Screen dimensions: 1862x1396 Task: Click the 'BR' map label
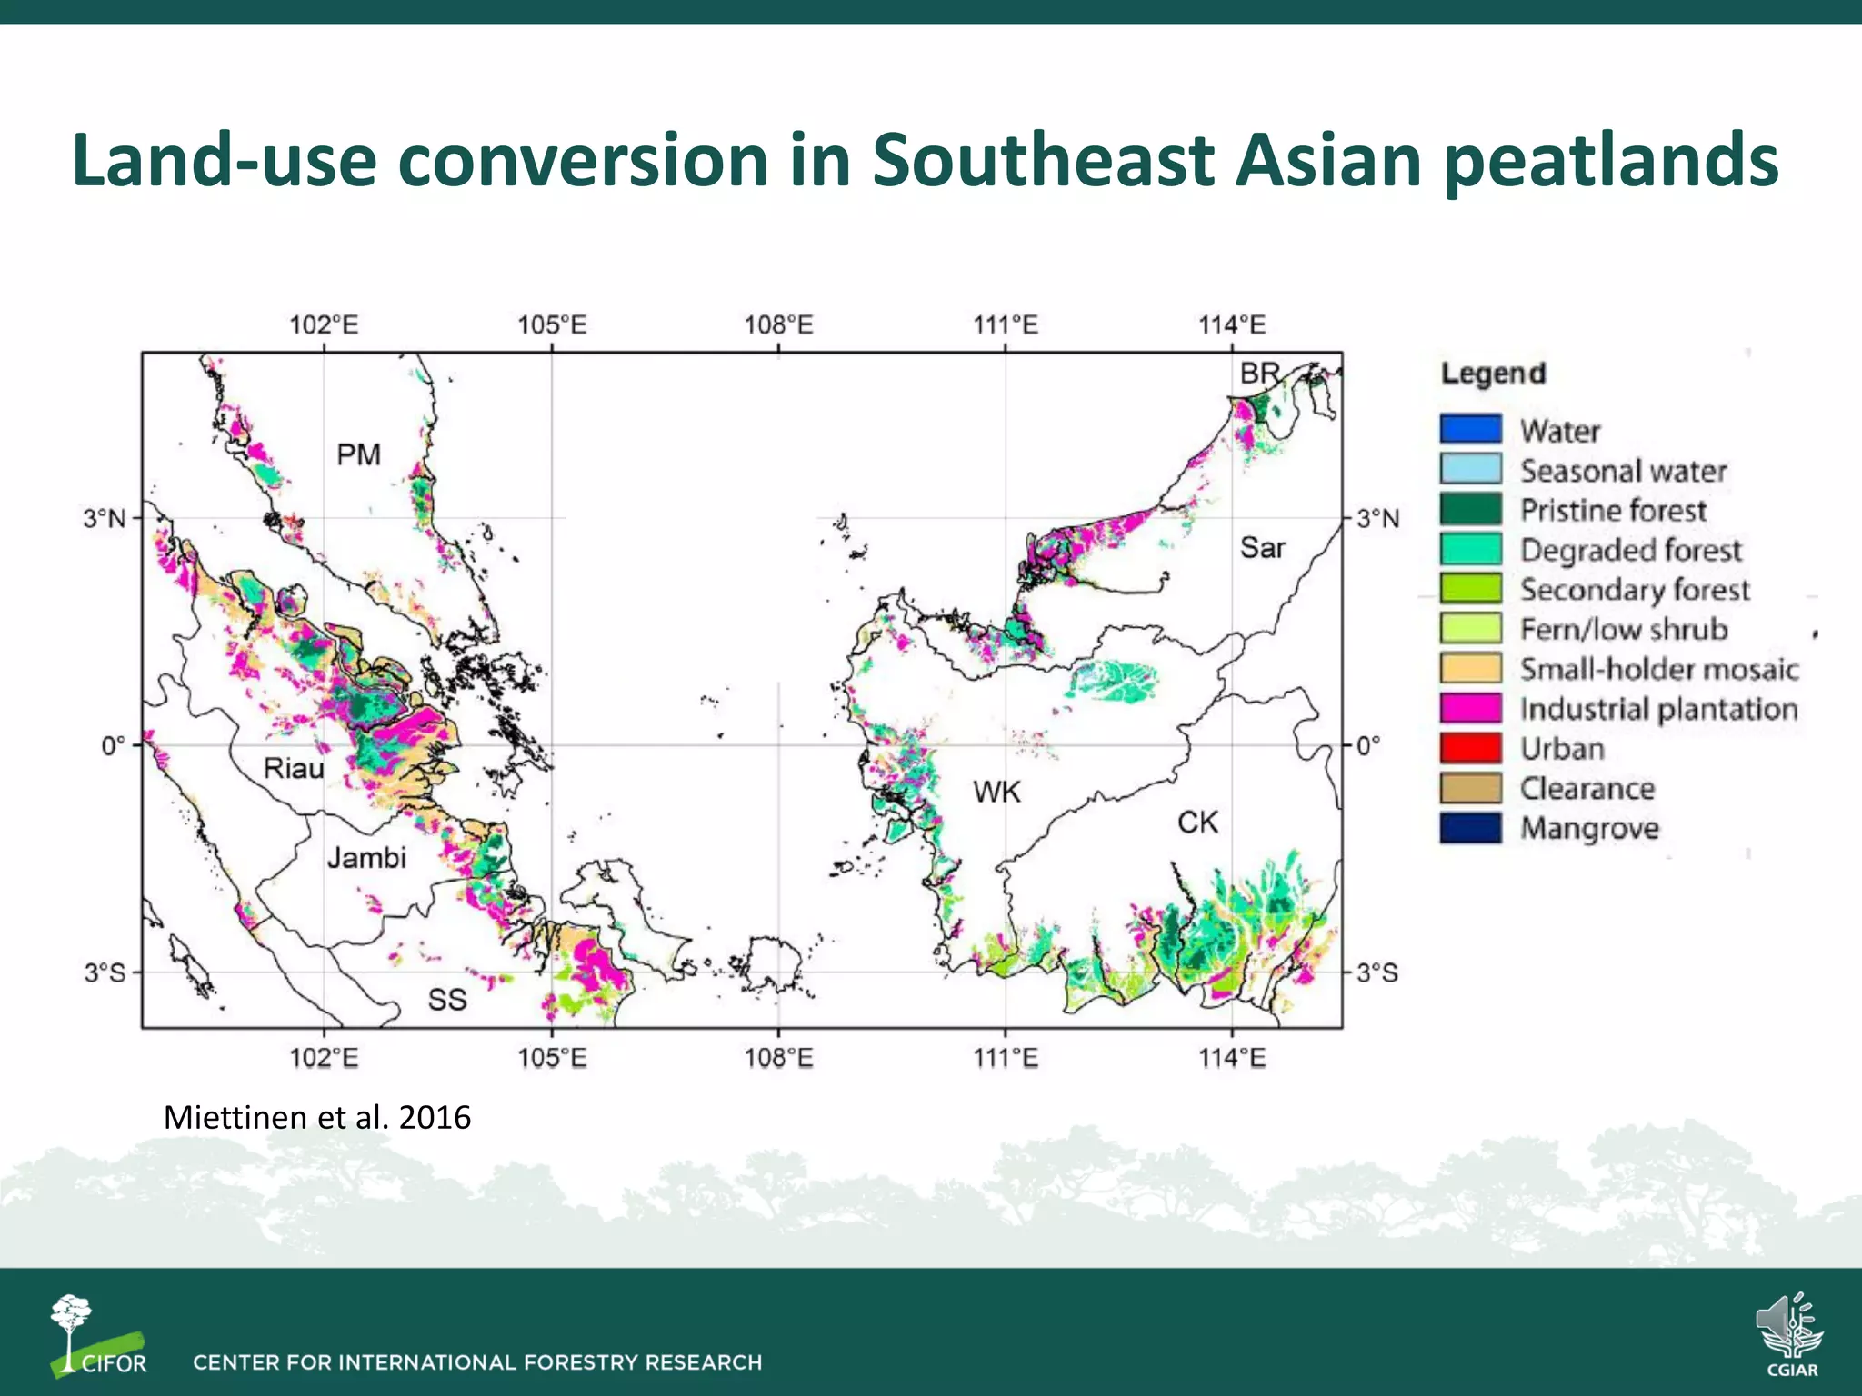[x=1259, y=374]
